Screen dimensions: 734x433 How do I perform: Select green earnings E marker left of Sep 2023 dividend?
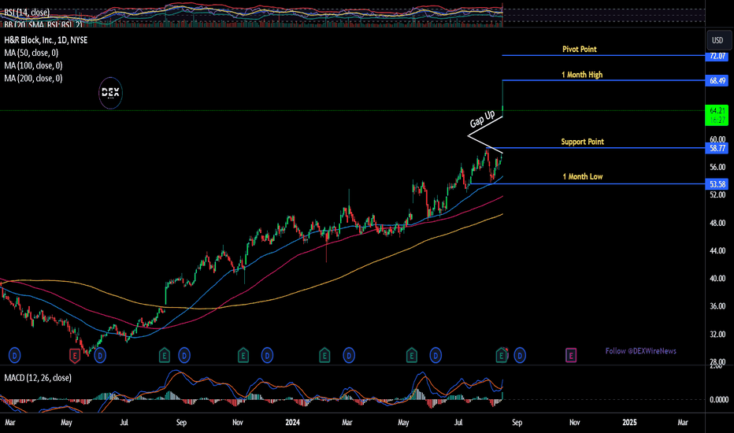(x=165, y=356)
